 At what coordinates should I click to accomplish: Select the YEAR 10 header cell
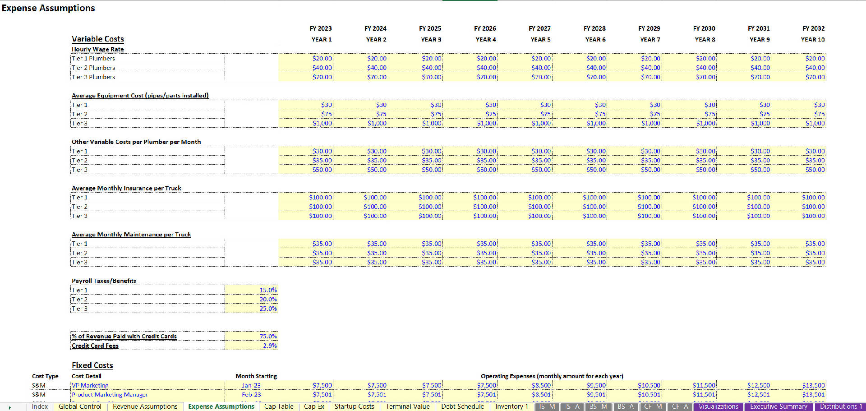click(812, 39)
